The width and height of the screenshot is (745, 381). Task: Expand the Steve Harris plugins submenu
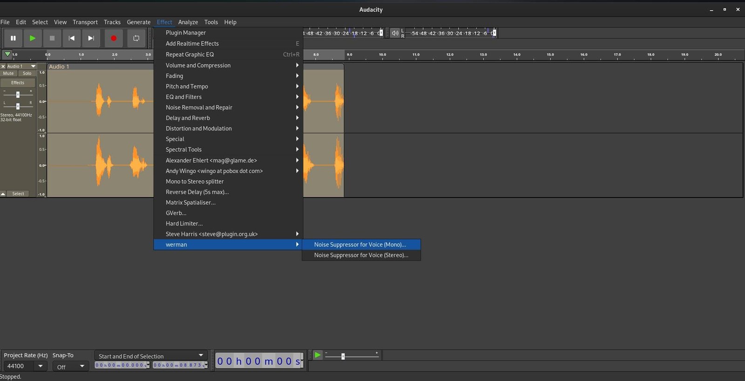pyautogui.click(x=228, y=234)
